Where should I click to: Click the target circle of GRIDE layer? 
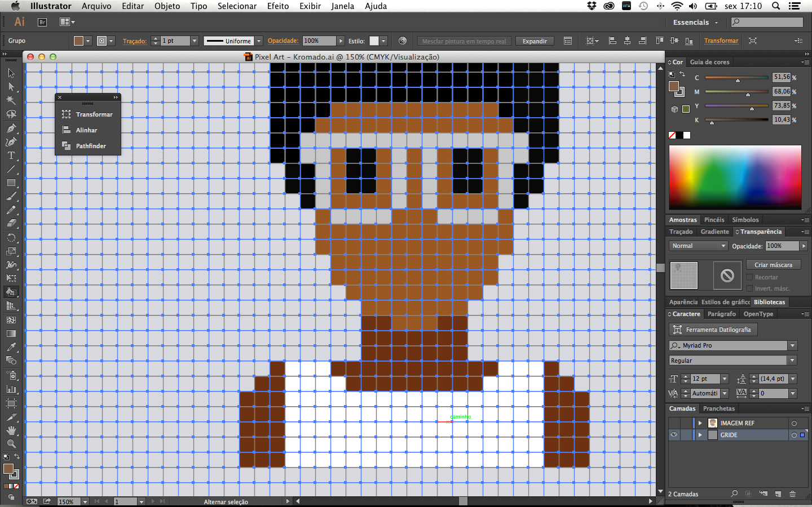794,435
